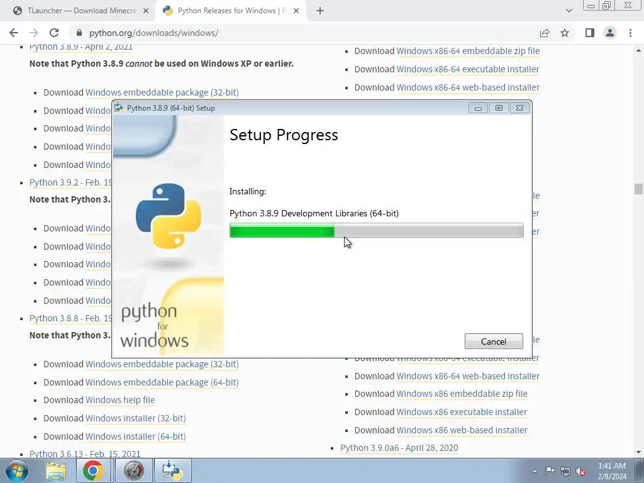Show hidden tray icons arrow
644x483 pixels.
point(535,471)
